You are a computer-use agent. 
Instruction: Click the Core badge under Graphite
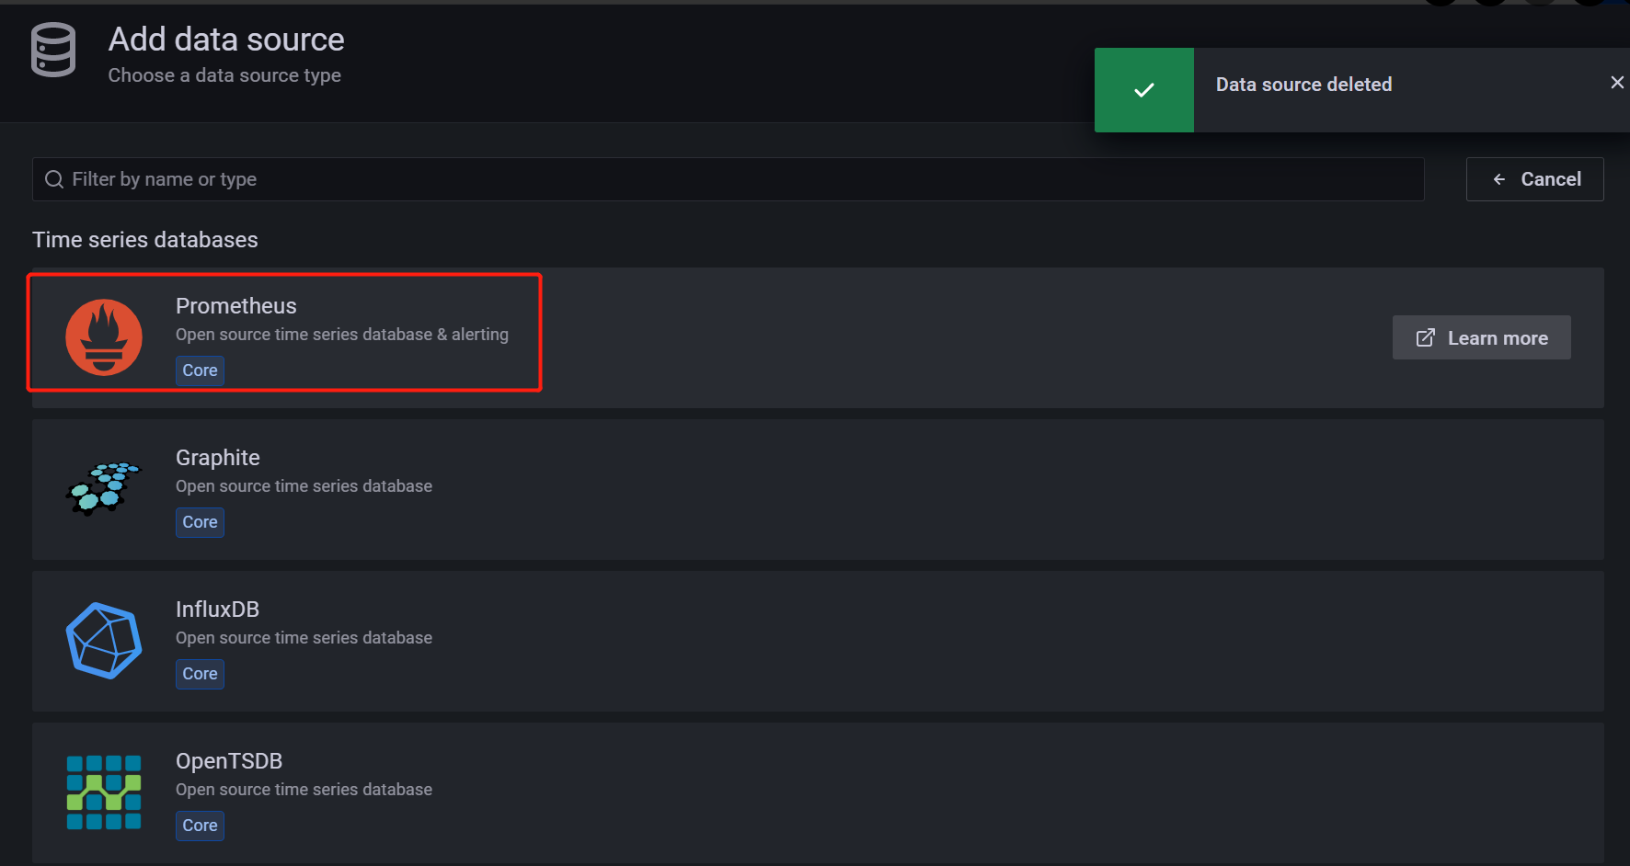click(200, 522)
